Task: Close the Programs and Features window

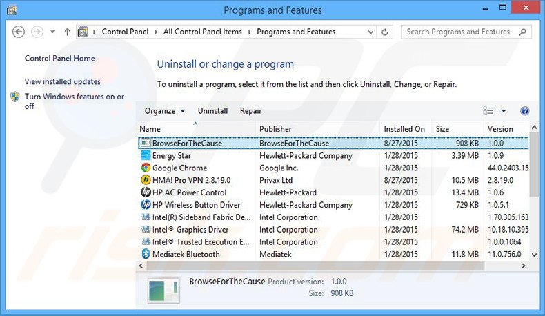Action: point(526,8)
